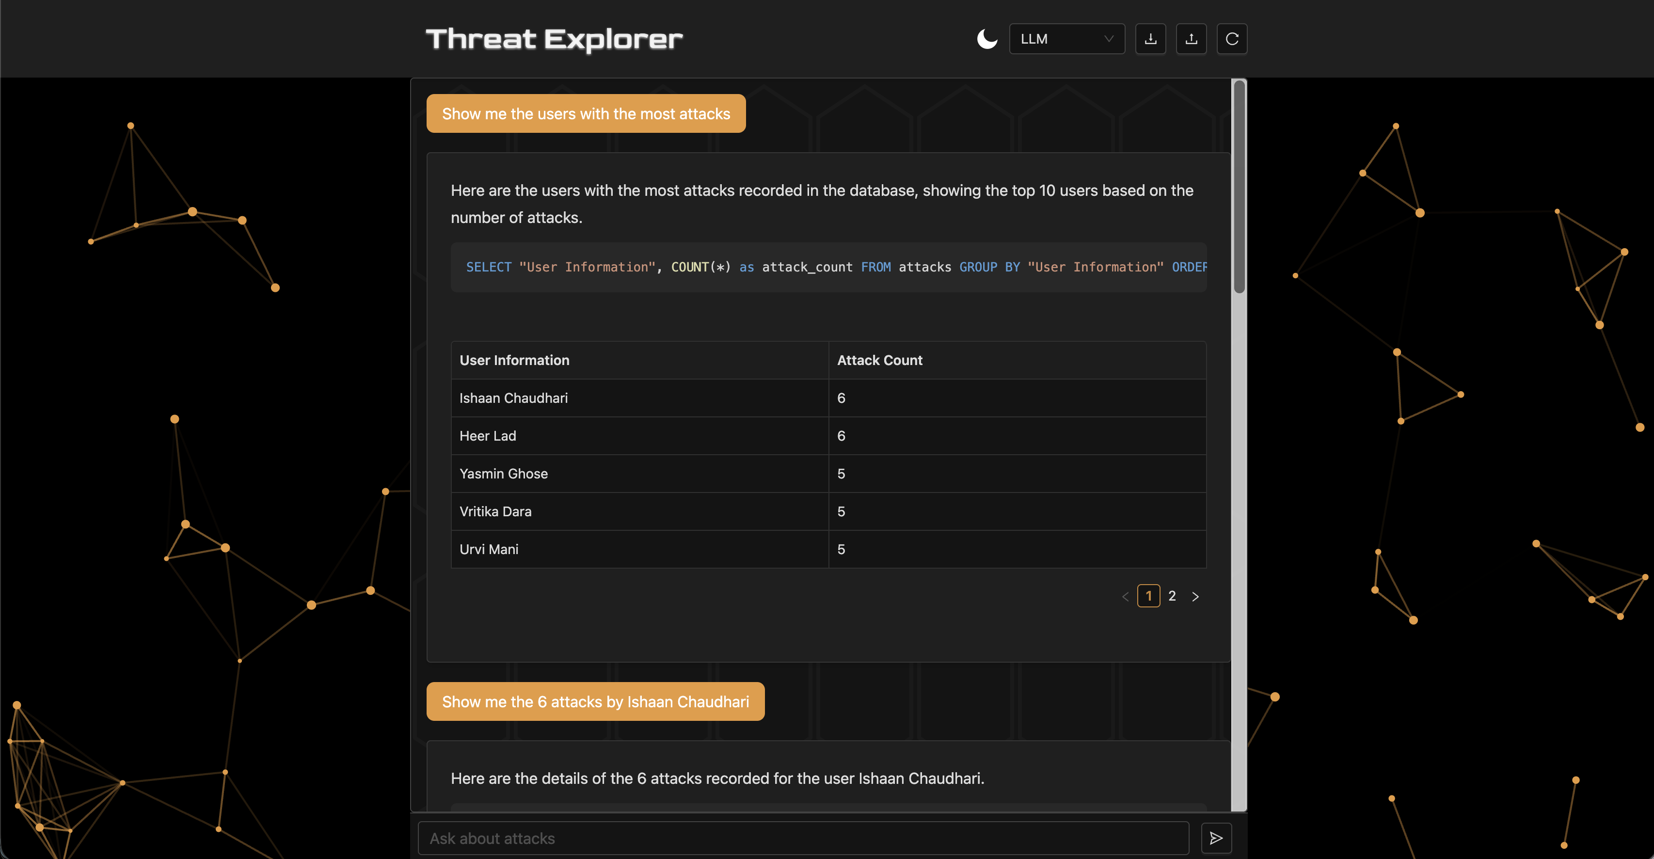The height and width of the screenshot is (859, 1654).
Task: Click the previous page left arrow
Action: click(1125, 596)
